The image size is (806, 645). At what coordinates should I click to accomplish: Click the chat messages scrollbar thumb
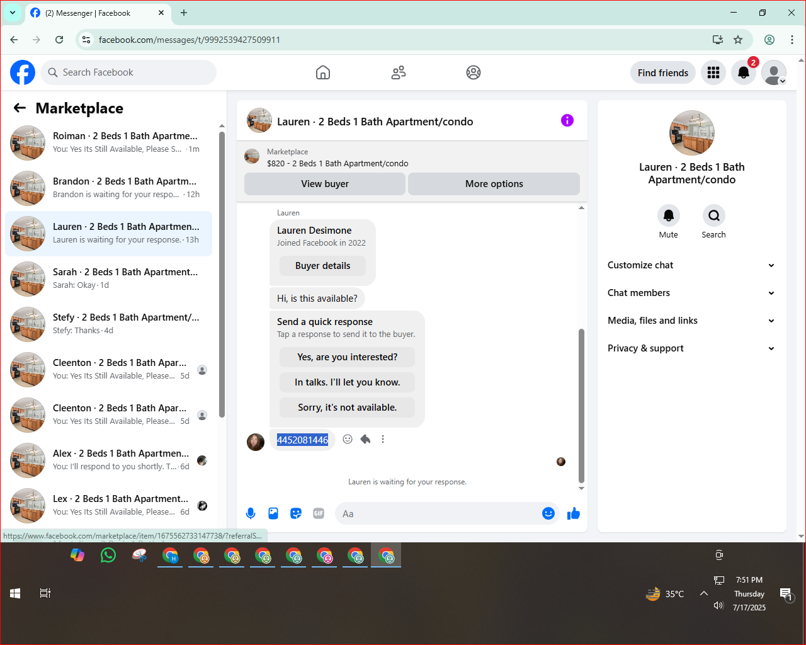[x=581, y=406]
